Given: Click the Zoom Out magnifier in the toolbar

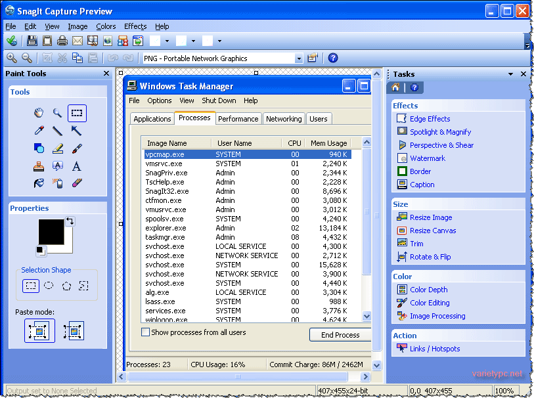Looking at the screenshot, I should coord(27,58).
